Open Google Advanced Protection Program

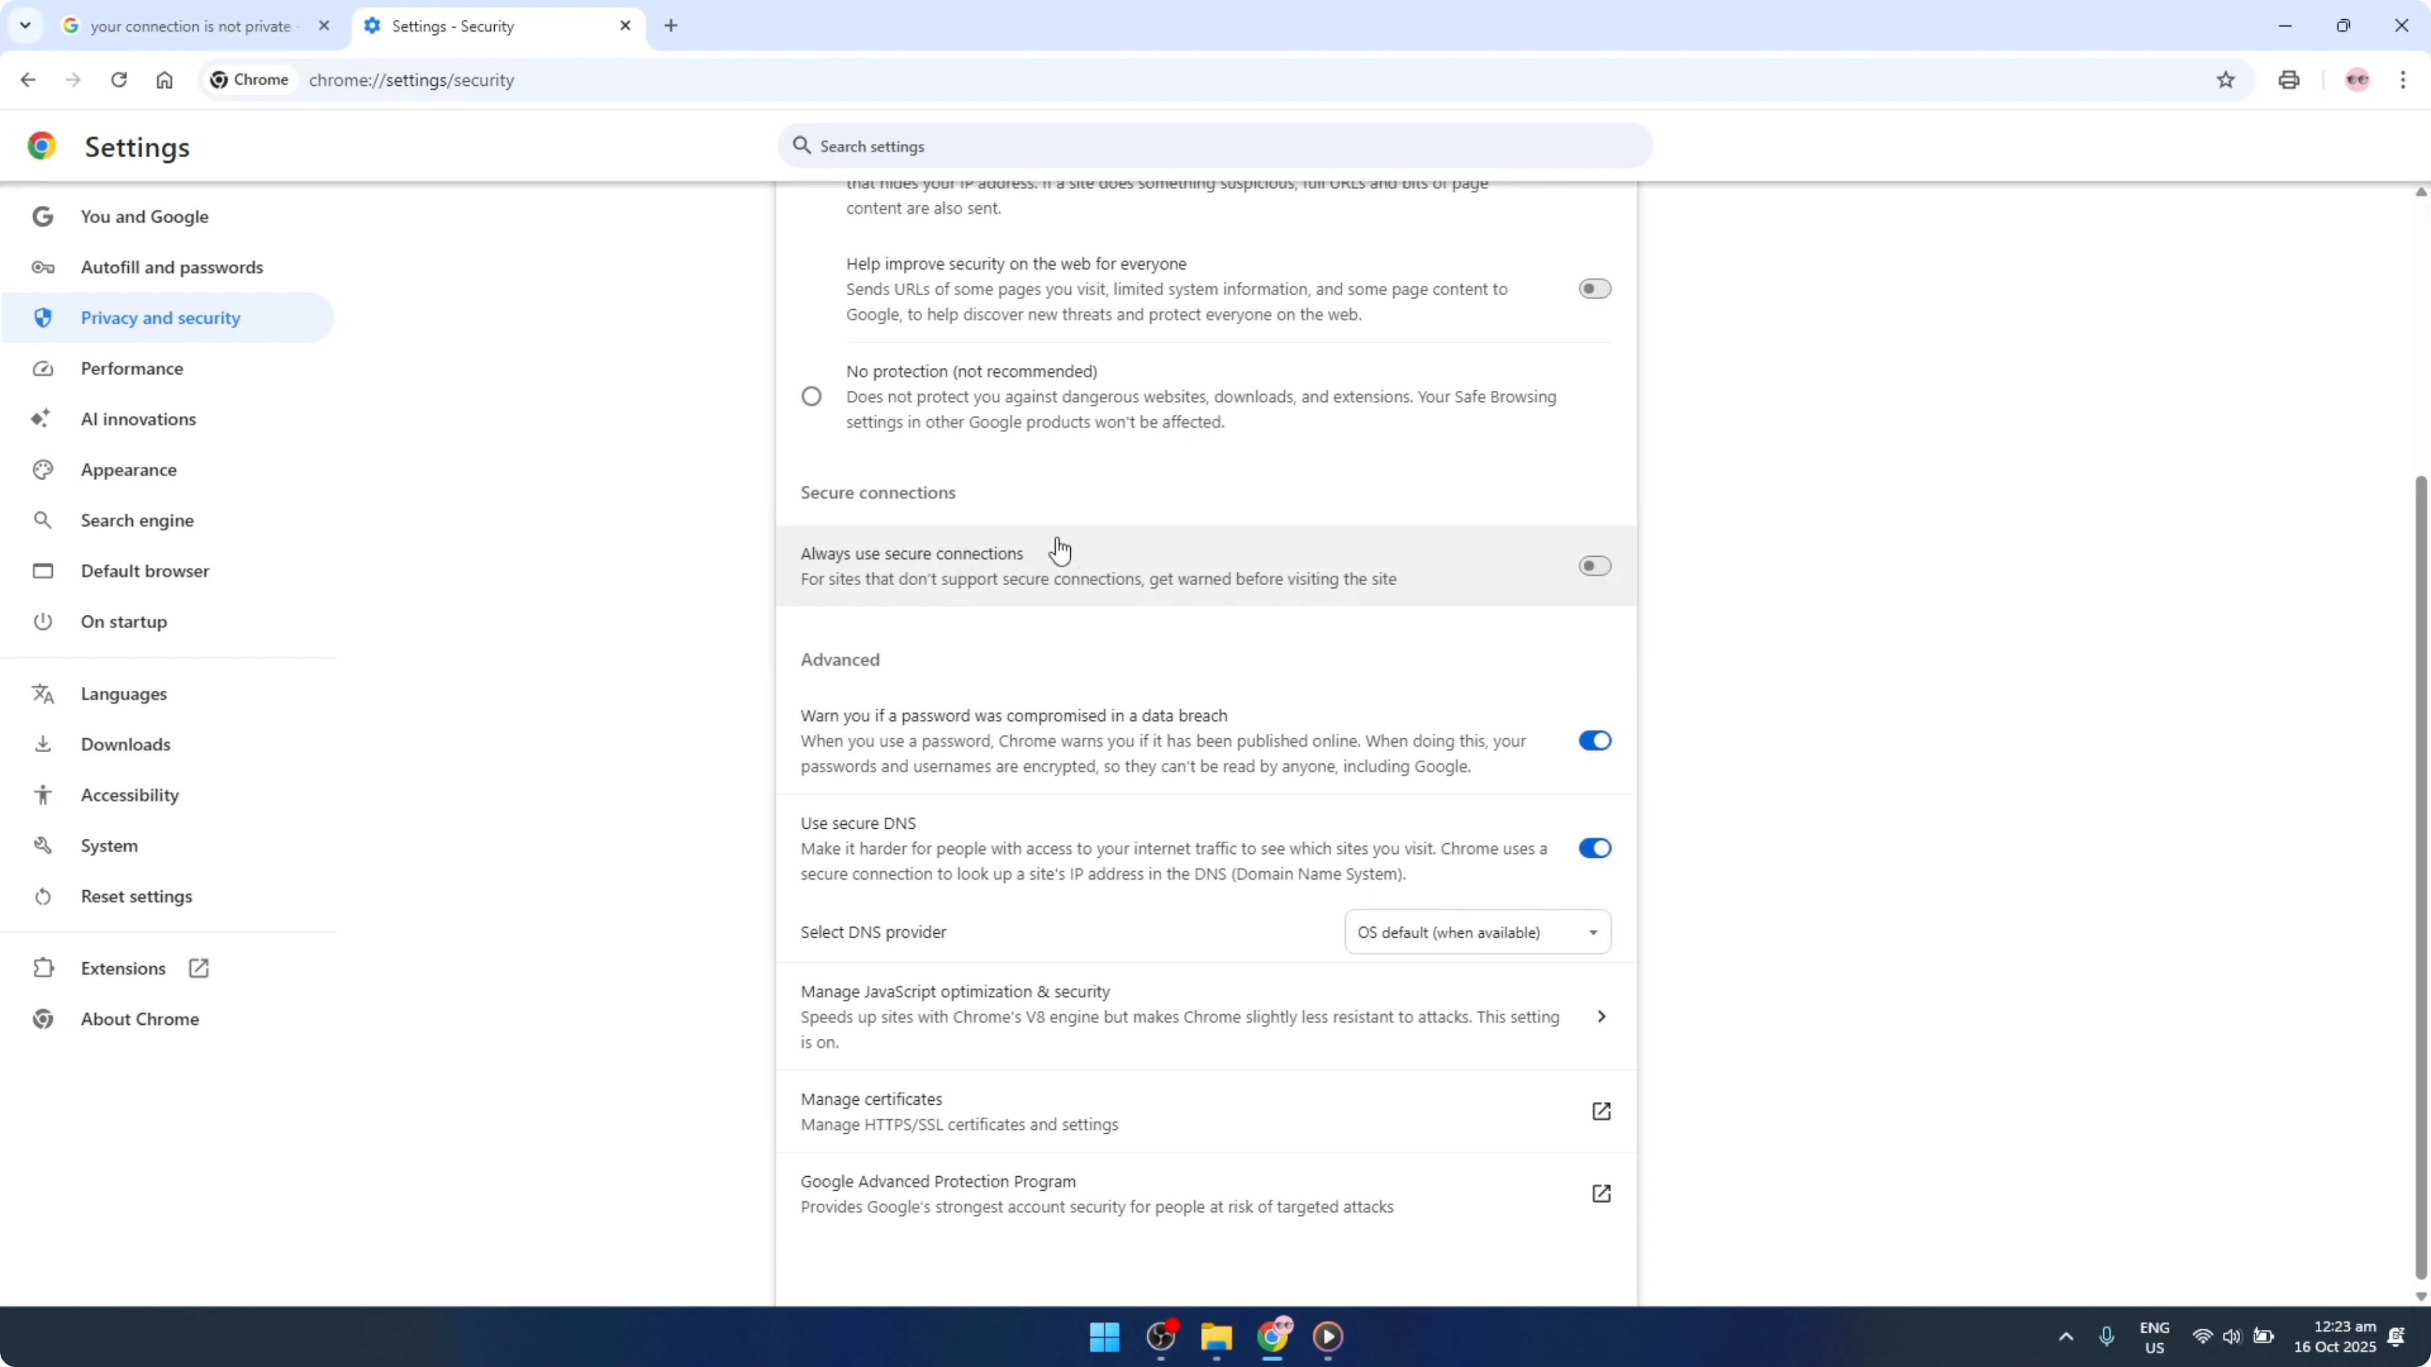(x=1601, y=1193)
